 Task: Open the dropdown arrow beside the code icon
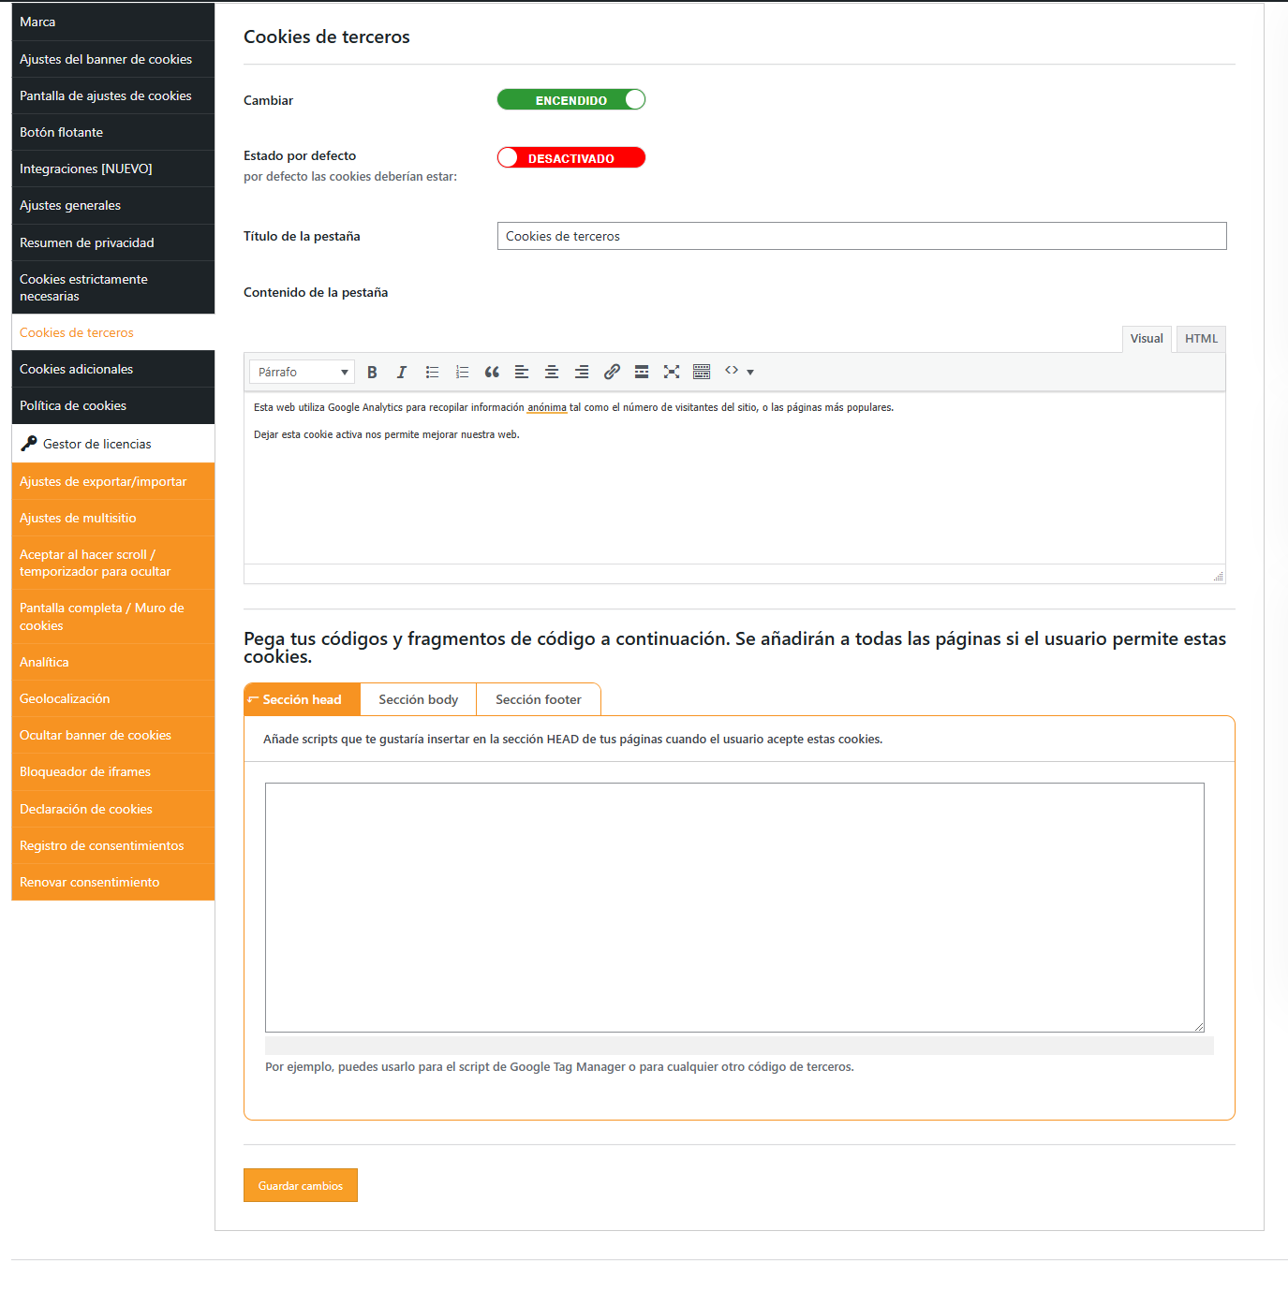[x=750, y=372]
